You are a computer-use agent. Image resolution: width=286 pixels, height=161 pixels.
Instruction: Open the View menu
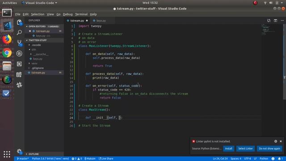click(x=50, y=14)
